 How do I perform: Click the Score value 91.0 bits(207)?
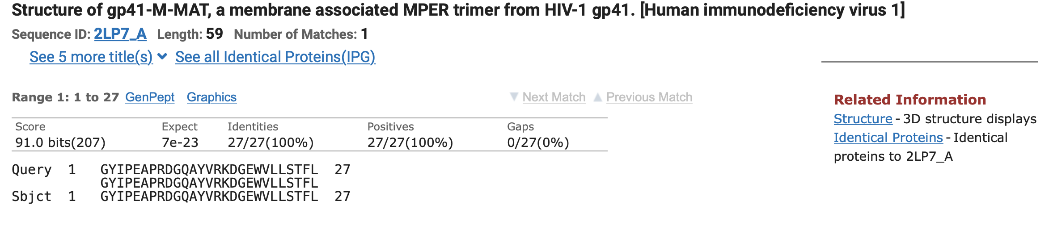pos(60,142)
